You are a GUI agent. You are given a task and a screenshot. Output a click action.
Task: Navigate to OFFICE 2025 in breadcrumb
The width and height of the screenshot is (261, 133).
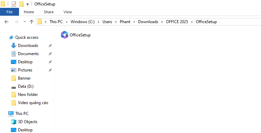(x=177, y=22)
